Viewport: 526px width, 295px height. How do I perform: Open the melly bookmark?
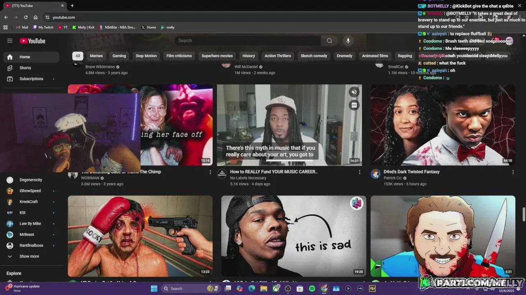click(168, 27)
